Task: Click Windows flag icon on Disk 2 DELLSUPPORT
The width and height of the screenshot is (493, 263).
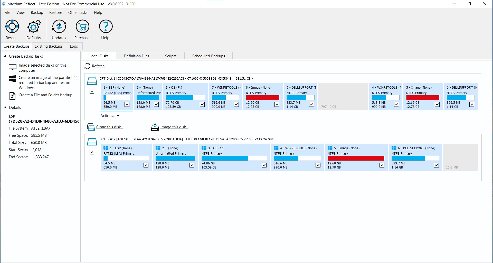Action: 394,148
